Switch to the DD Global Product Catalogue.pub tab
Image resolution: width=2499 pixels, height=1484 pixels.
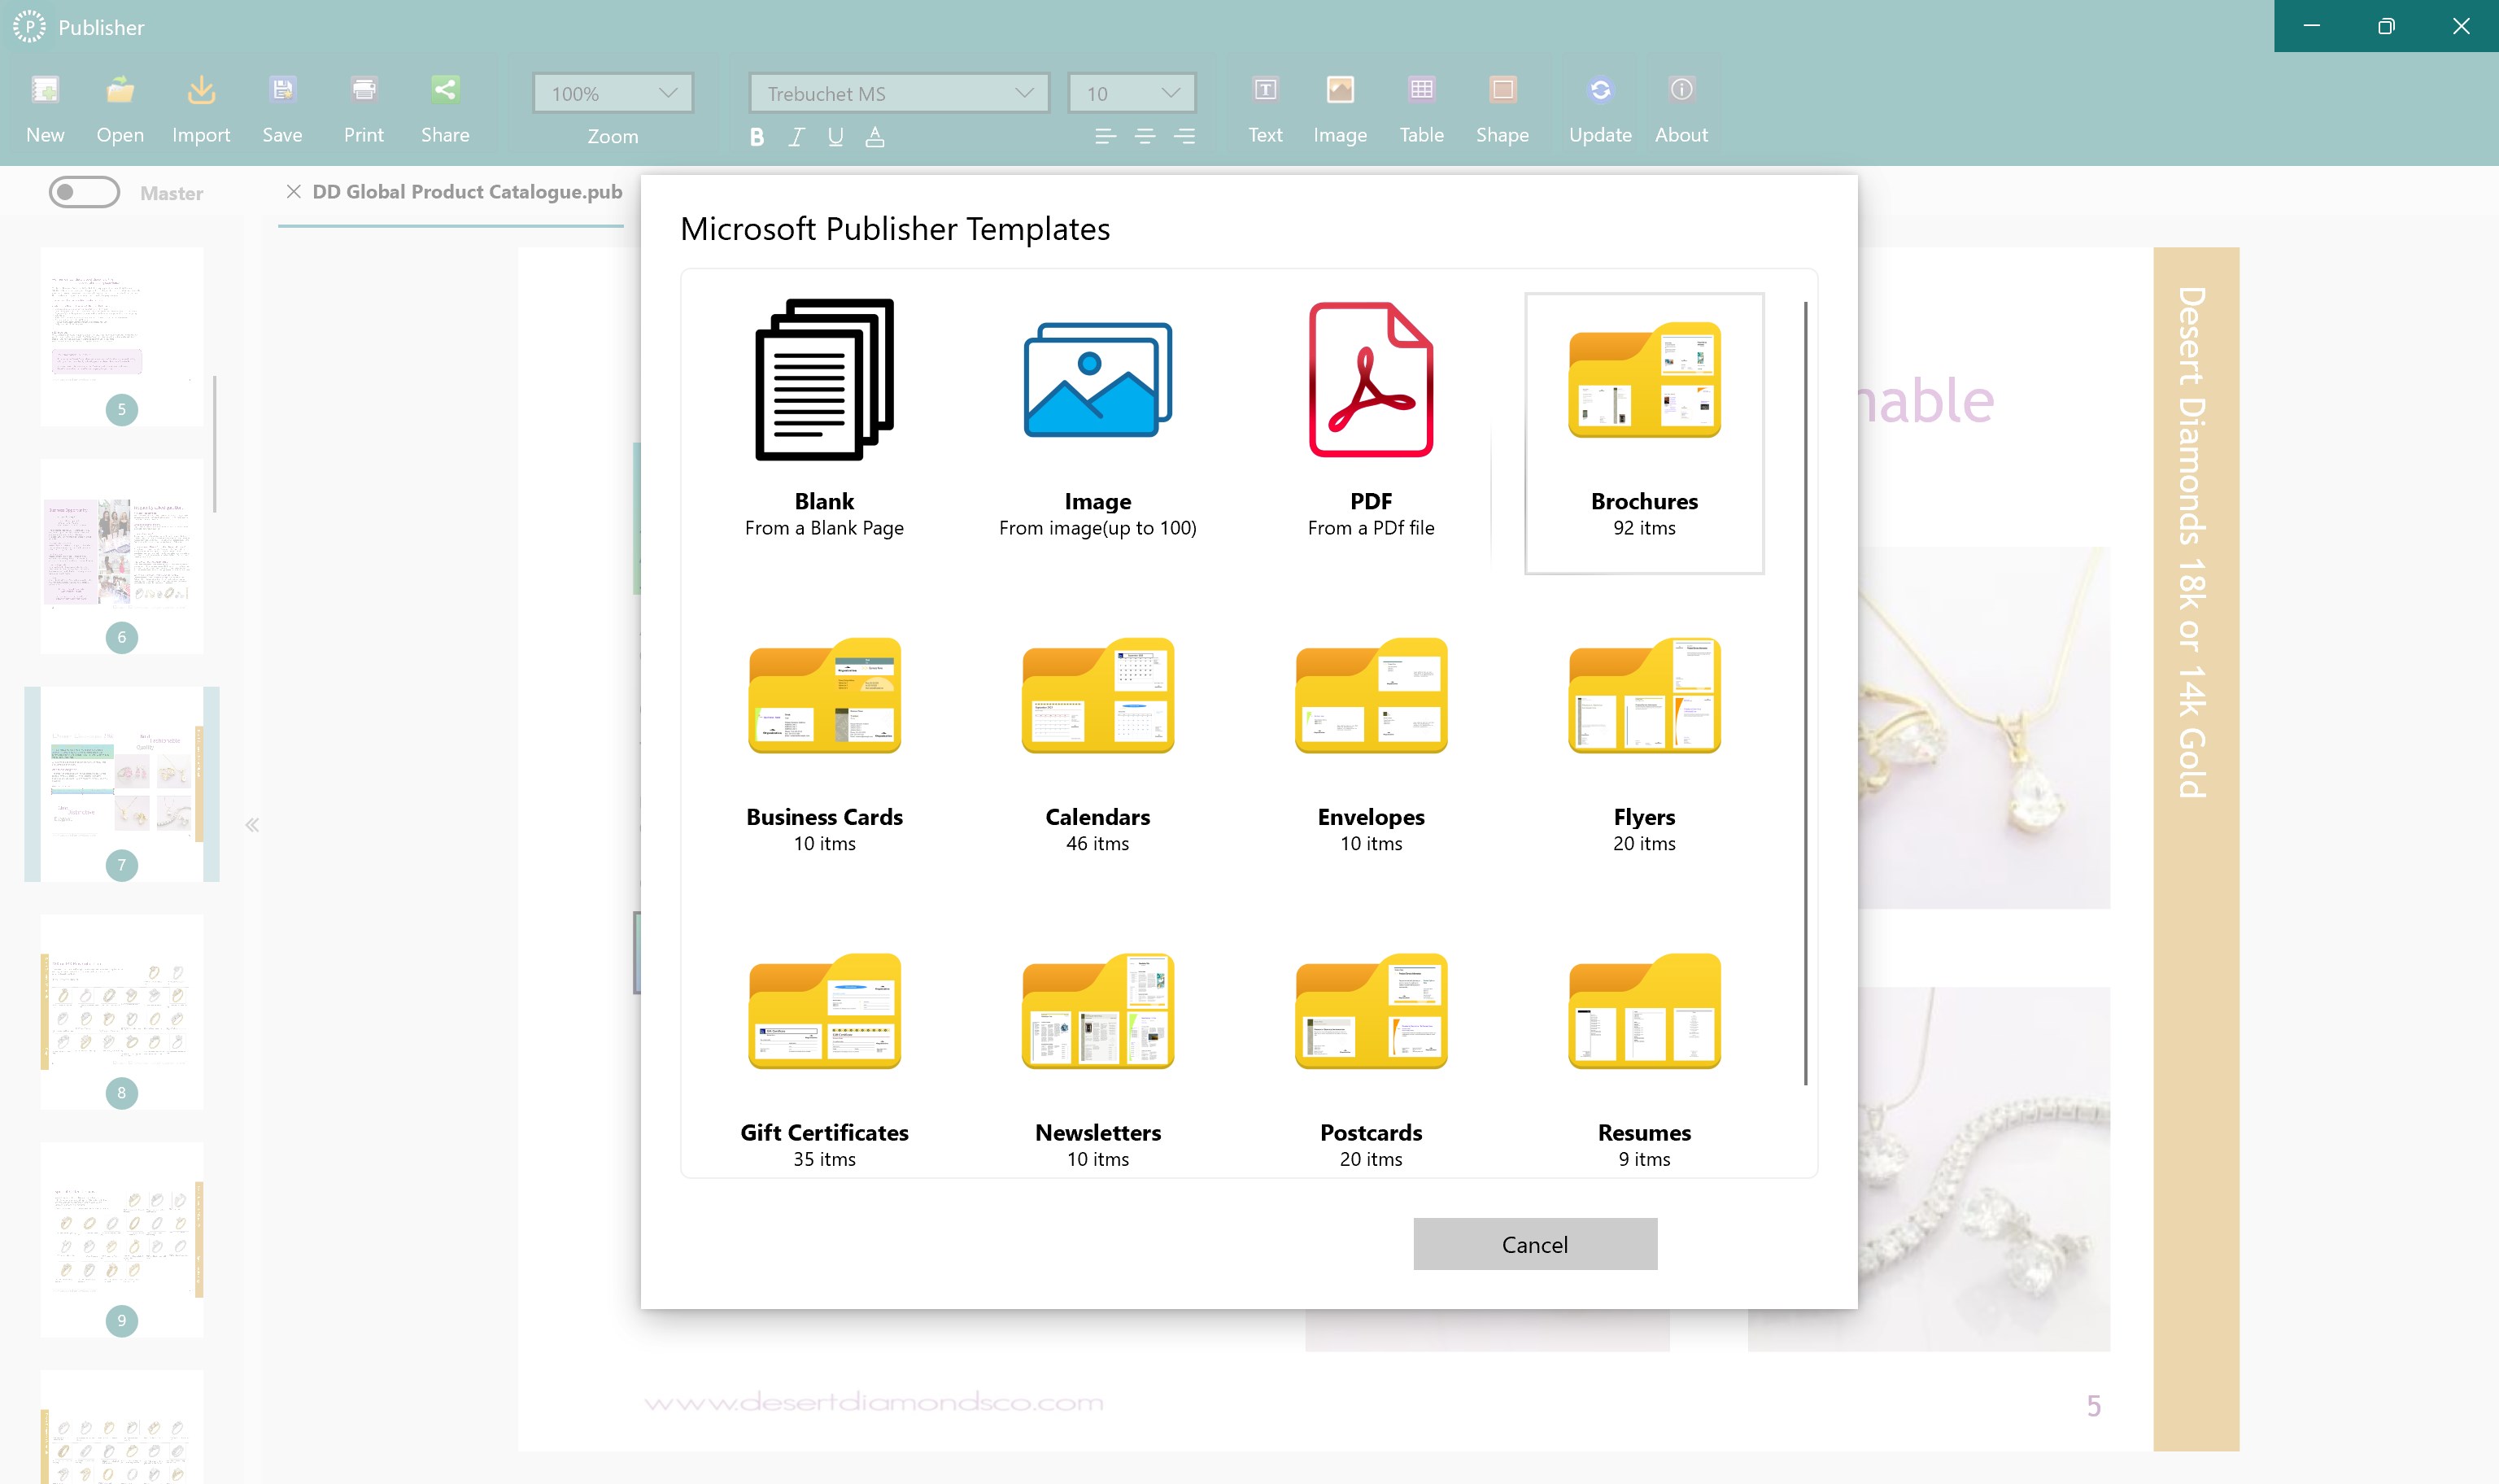pos(464,191)
